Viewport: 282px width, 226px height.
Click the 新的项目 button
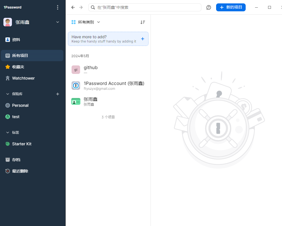[x=231, y=7]
